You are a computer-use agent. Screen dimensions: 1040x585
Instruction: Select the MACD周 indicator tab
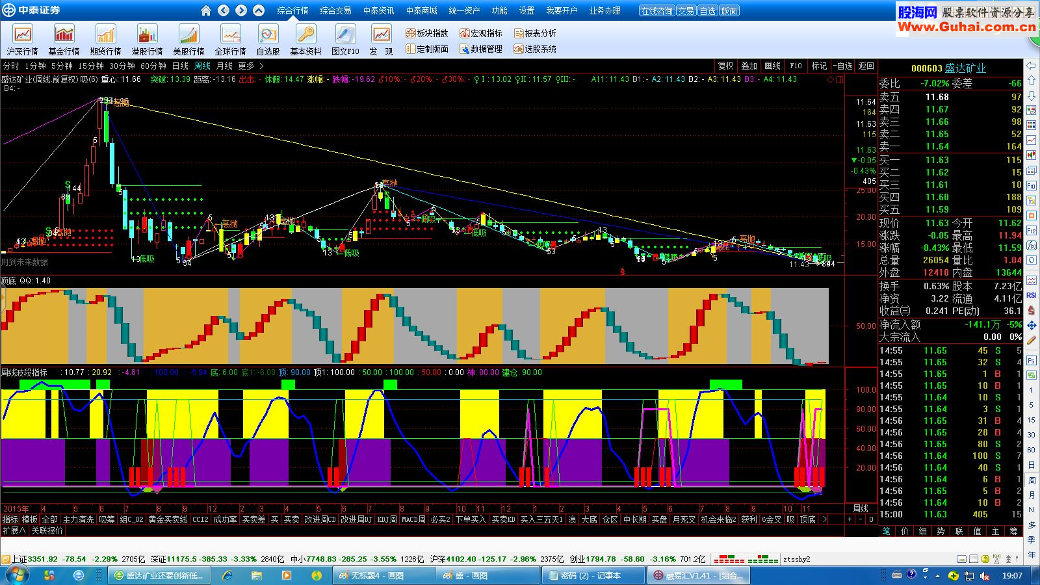point(413,519)
